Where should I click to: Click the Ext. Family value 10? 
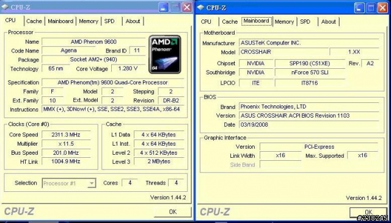click(53, 101)
